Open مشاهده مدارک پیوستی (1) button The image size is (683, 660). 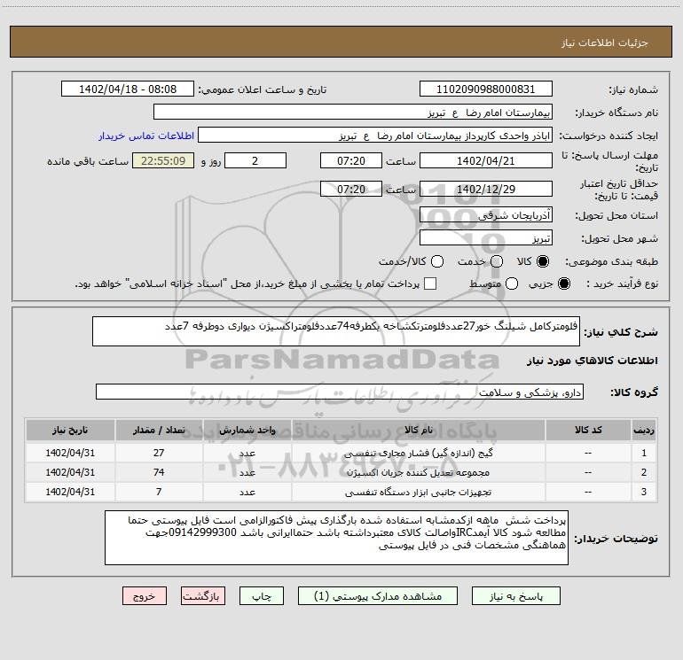point(378,596)
